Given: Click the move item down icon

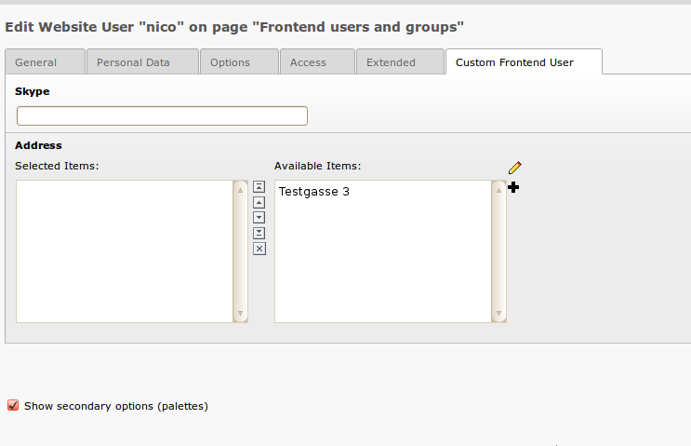Looking at the screenshot, I should click(259, 217).
